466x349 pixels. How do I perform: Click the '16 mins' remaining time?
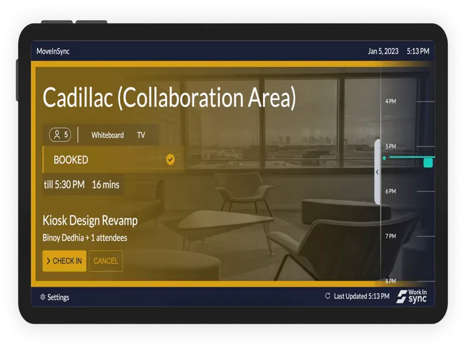(x=106, y=185)
